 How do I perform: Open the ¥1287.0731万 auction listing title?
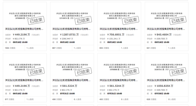click(71, 29)
